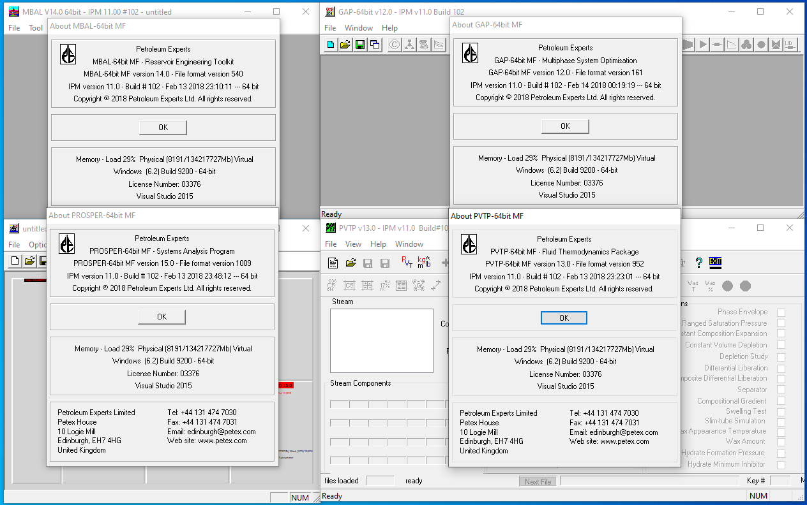Screen dimensions: 807x505
Task: Open Window menu in GAP window
Action: 359,28
